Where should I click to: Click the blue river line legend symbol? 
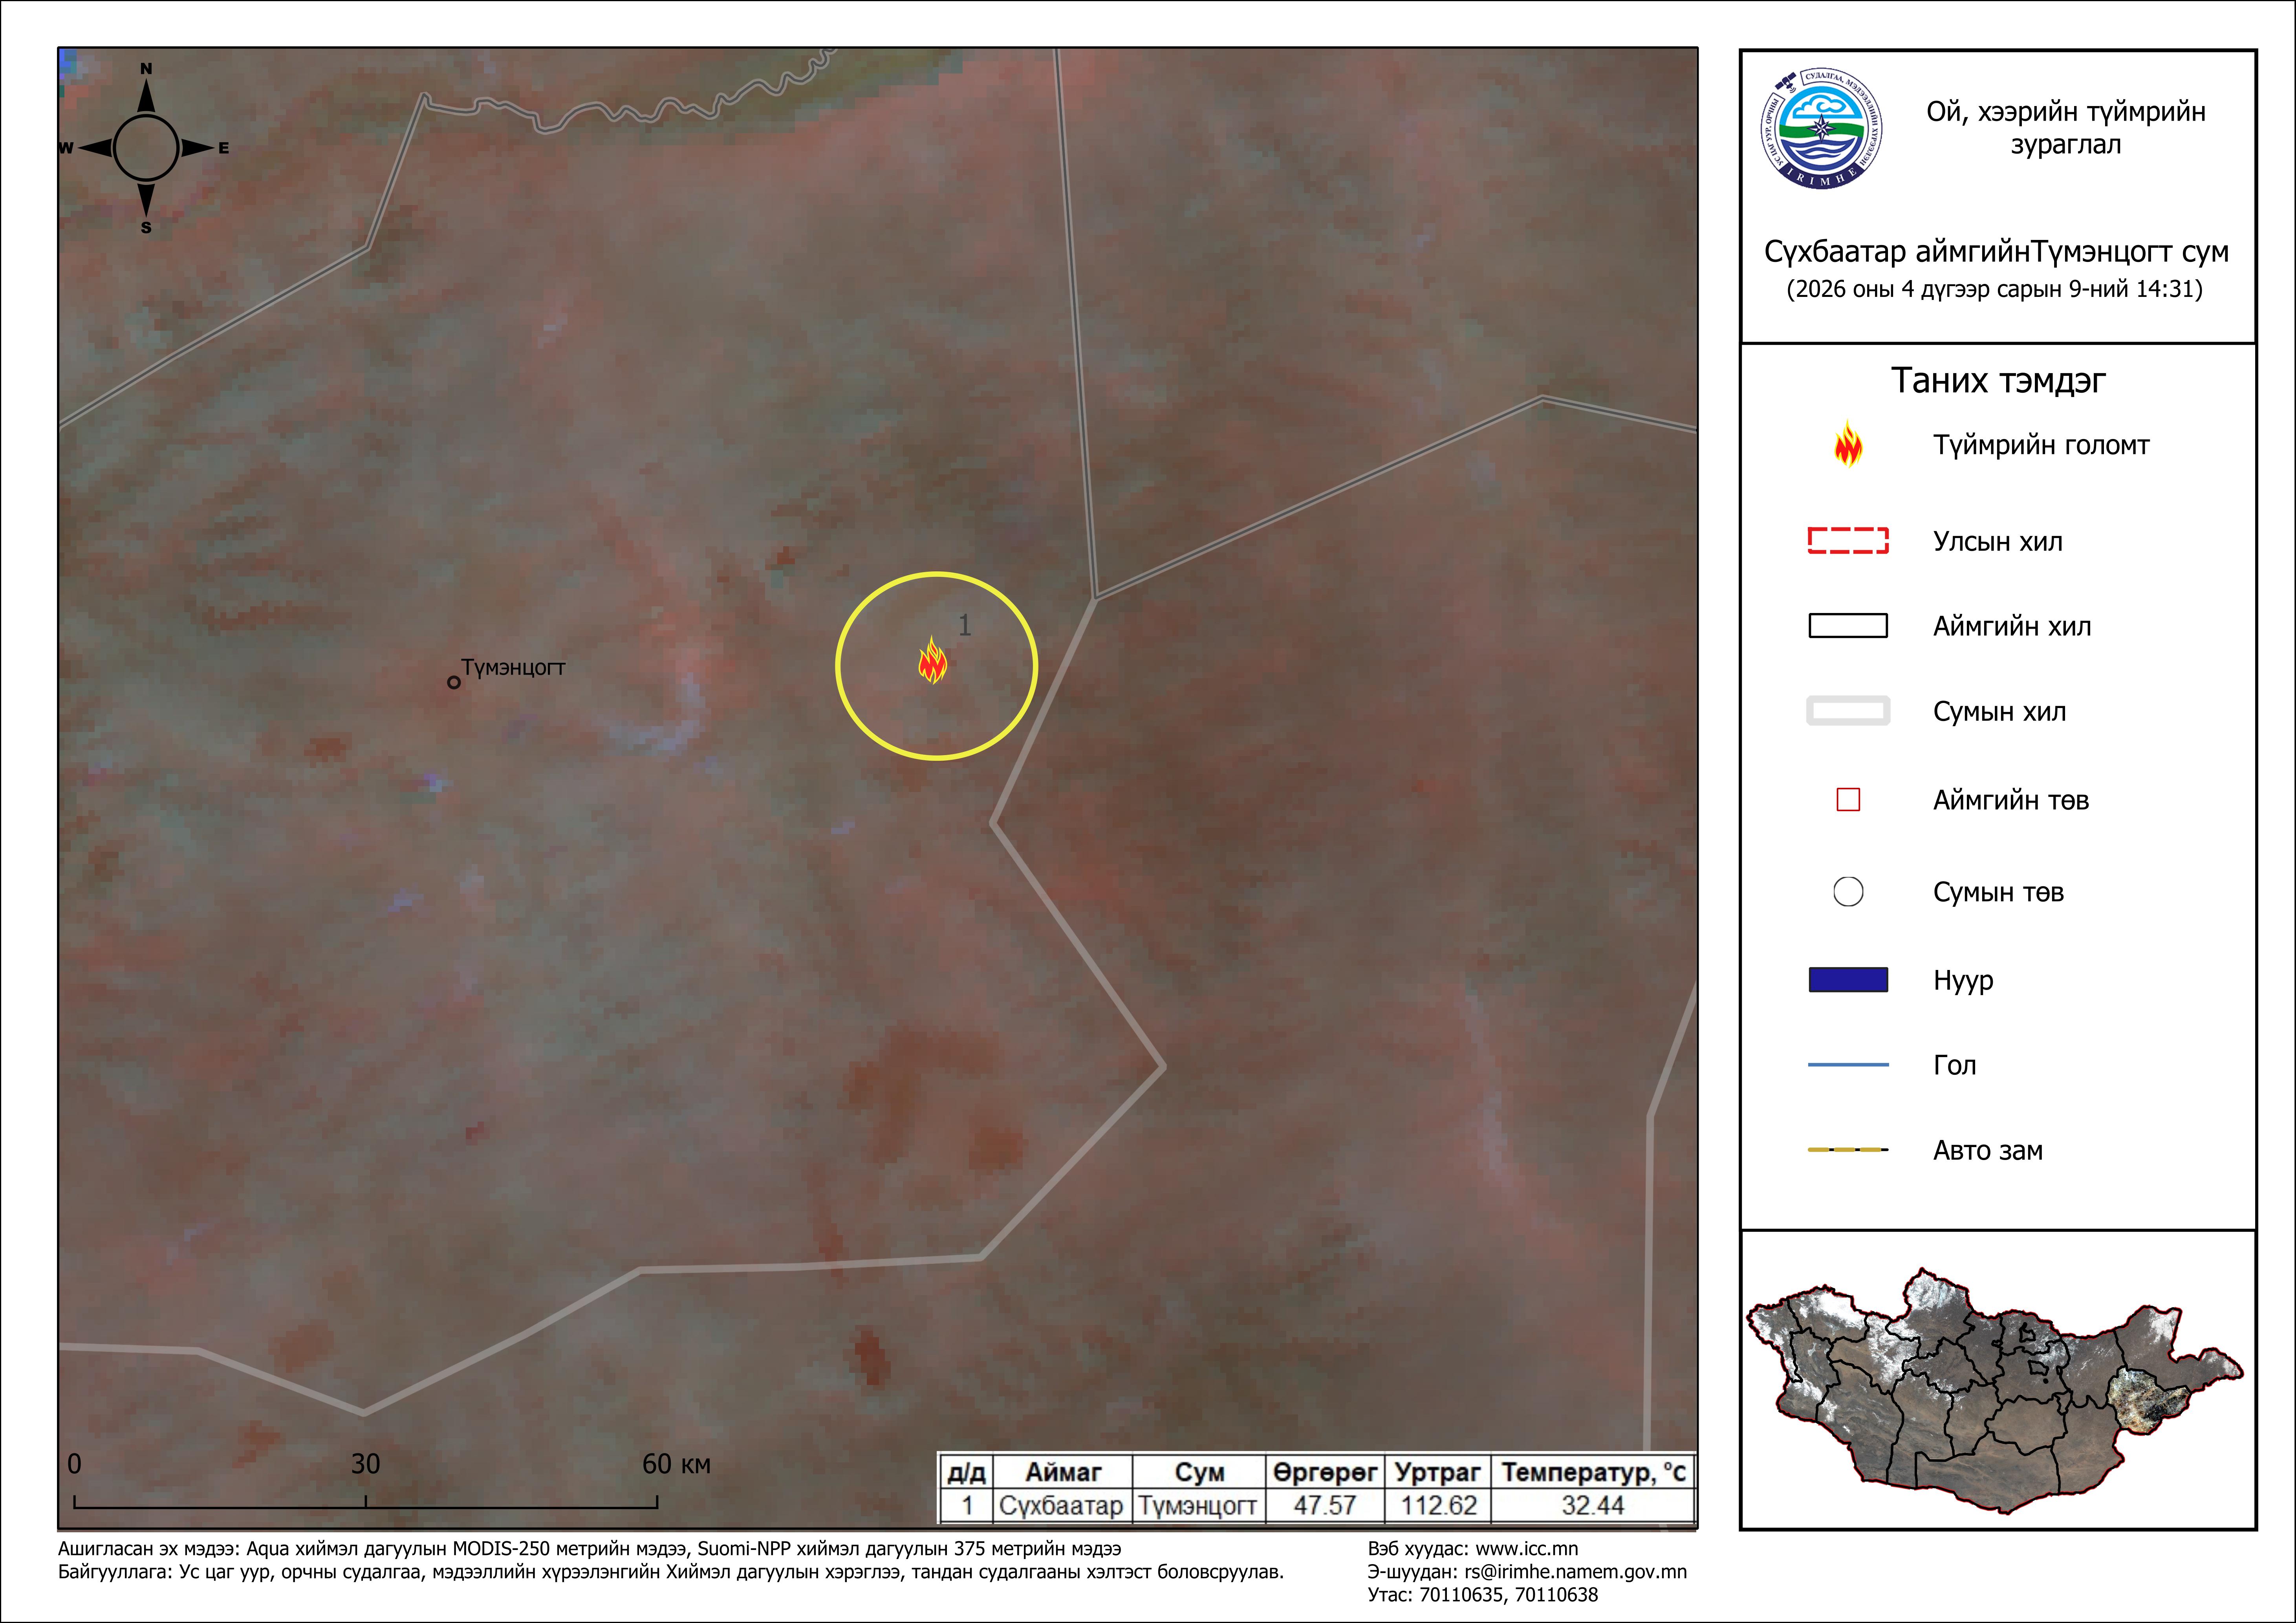(x=1848, y=1065)
